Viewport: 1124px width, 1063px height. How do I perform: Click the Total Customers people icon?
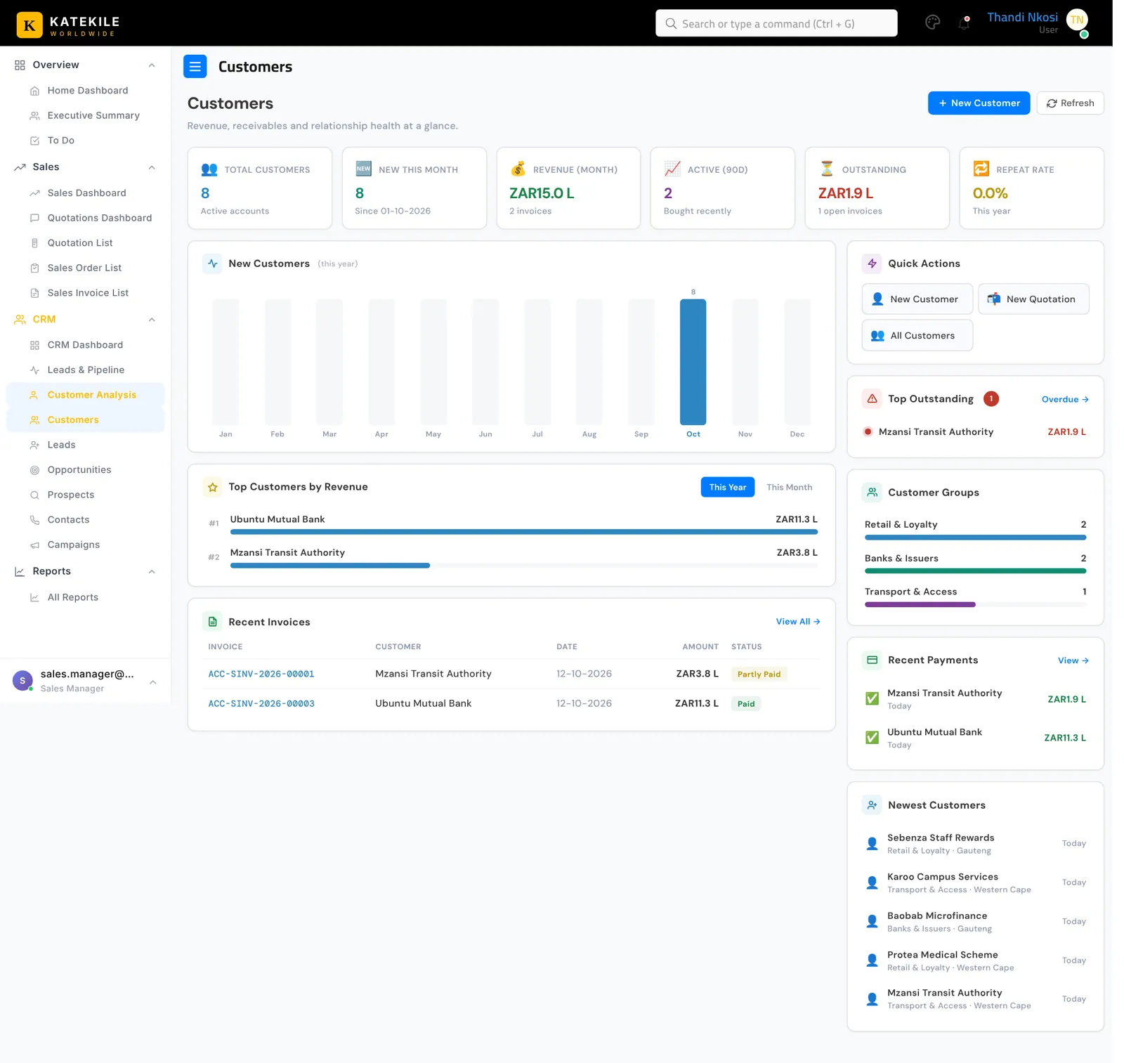tap(209, 169)
